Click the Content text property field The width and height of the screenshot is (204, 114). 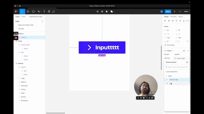point(181,54)
